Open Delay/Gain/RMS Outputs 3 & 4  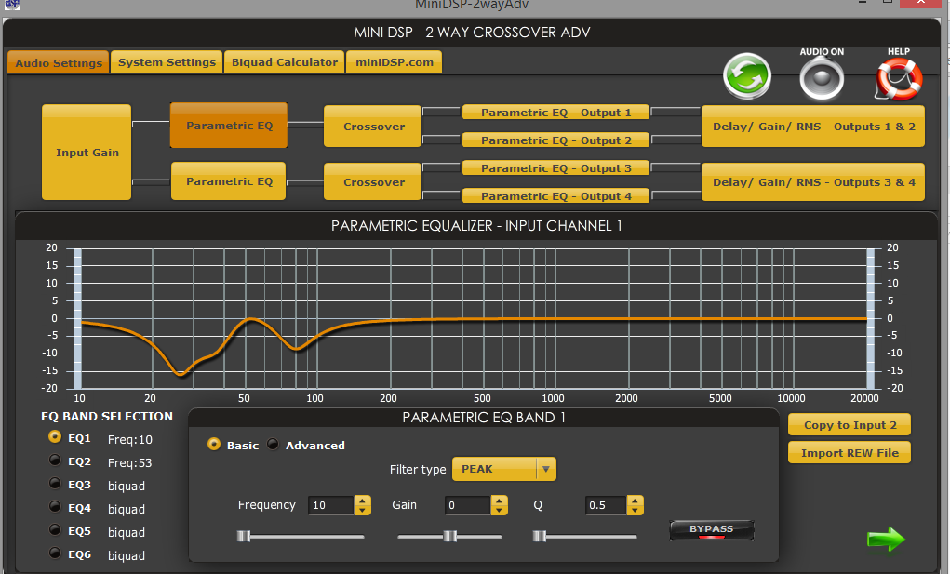pos(813,181)
